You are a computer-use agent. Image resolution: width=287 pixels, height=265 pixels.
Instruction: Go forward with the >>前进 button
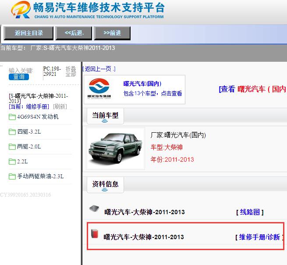point(112,33)
